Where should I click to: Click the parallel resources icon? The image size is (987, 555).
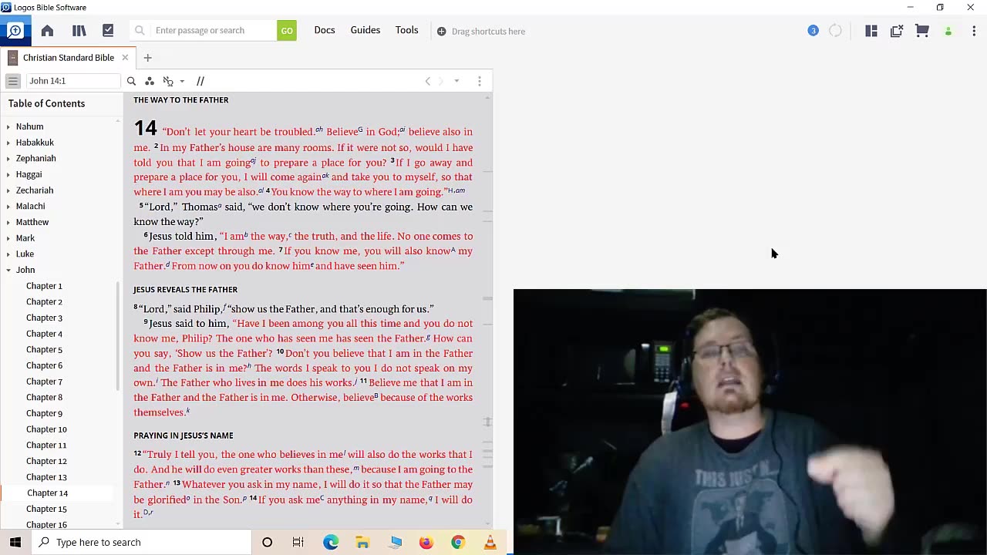(x=200, y=81)
